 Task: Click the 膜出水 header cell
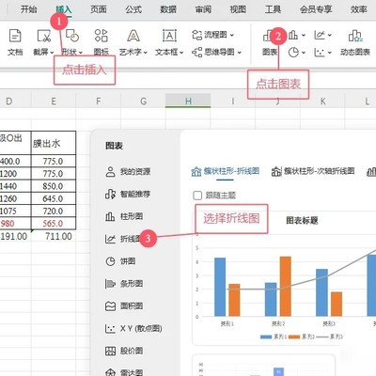point(54,143)
